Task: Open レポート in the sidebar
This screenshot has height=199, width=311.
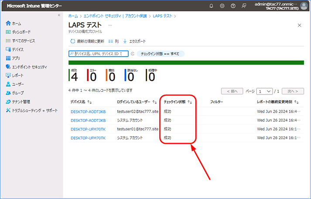Action: pyautogui.click(x=15, y=75)
